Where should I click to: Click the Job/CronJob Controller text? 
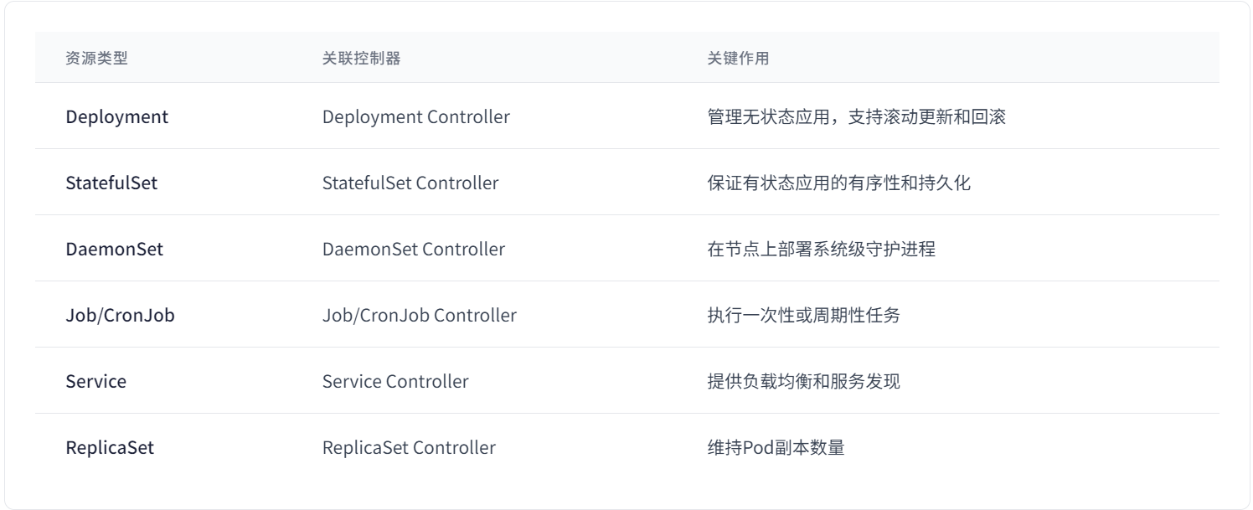(x=420, y=316)
